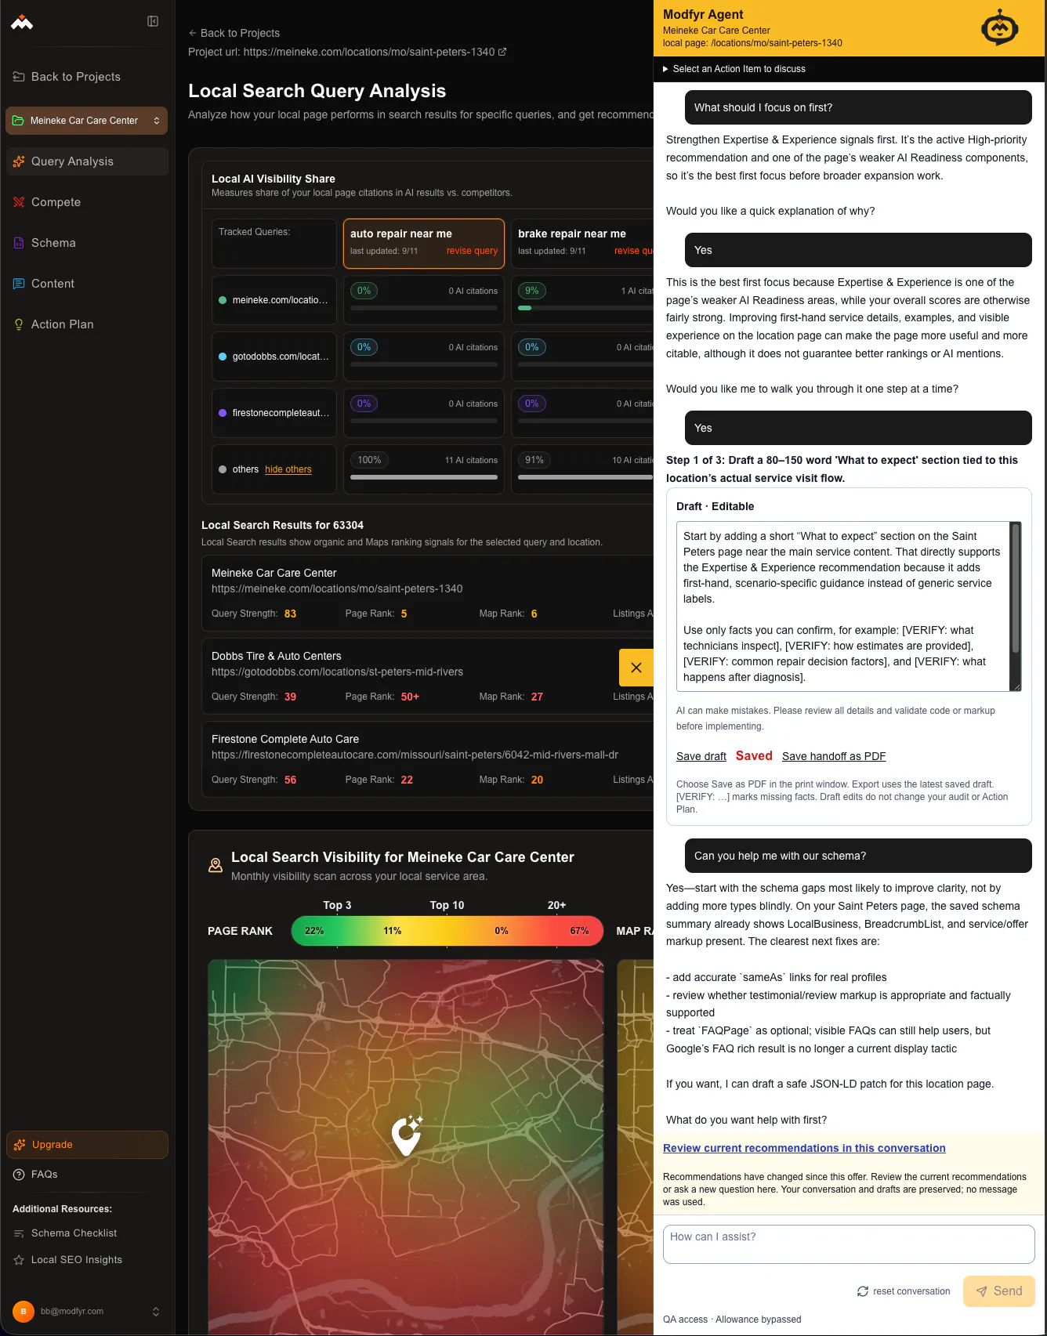Click the Page Rank gradient distribution bar
This screenshot has height=1336, width=1047.
[447, 931]
